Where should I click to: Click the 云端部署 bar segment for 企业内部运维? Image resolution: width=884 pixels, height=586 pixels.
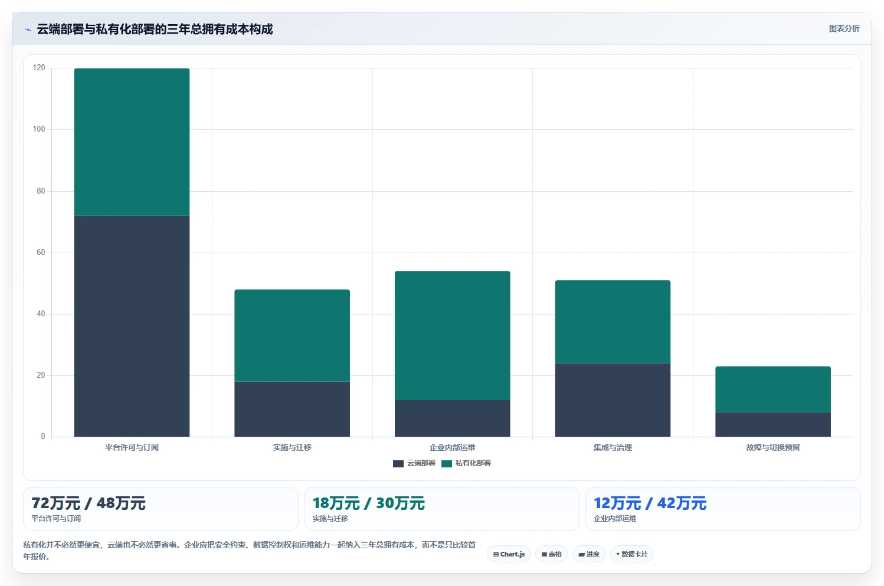[x=453, y=418]
